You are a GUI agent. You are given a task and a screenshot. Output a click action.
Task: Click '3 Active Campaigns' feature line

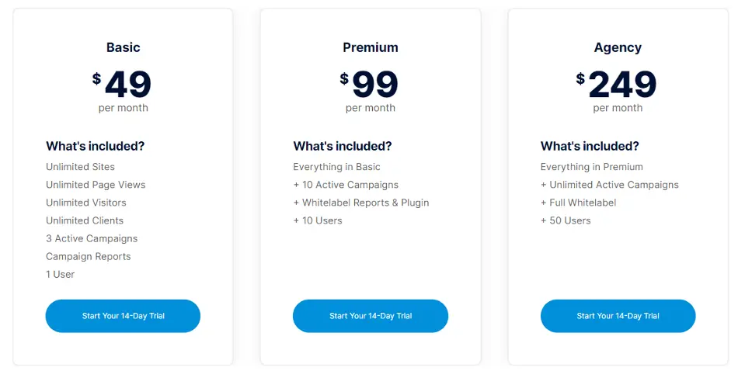pos(92,238)
